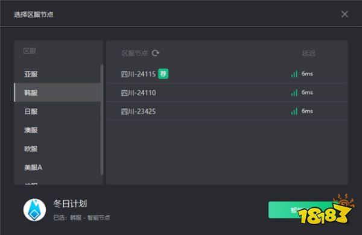Image resolution: width=362 pixels, height=235 pixels.
Task: Click the region list scrollbar
Action: tap(102, 119)
